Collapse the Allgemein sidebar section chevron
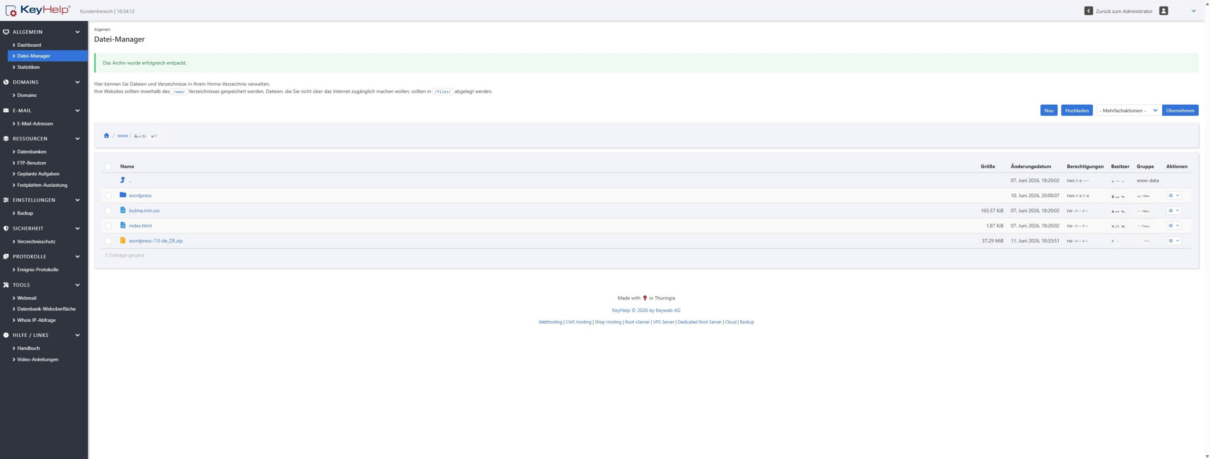1210x459 pixels. [78, 32]
